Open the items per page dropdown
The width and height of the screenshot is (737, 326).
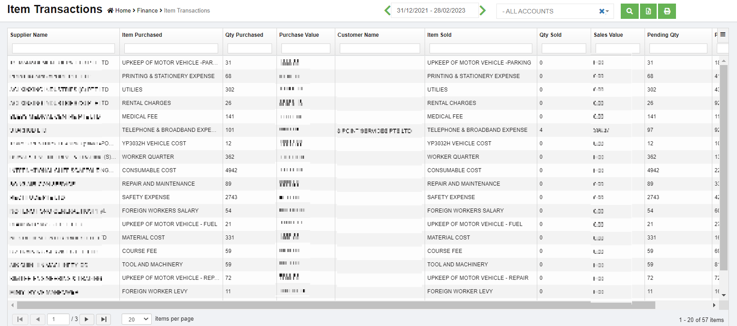pyautogui.click(x=137, y=319)
